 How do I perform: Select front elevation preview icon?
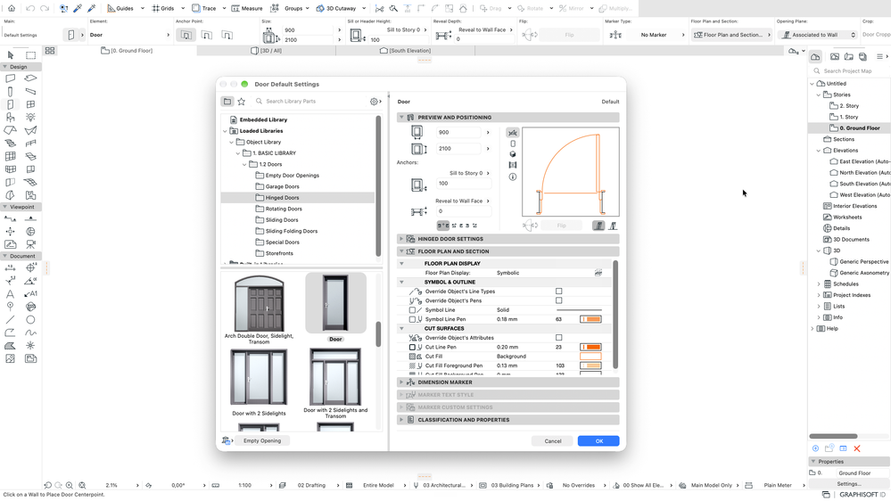click(513, 144)
